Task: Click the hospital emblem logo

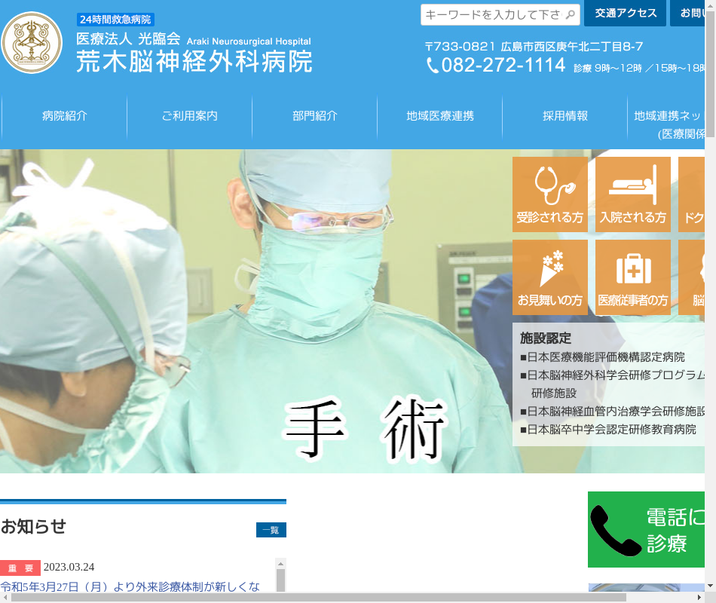Action: 32,43
